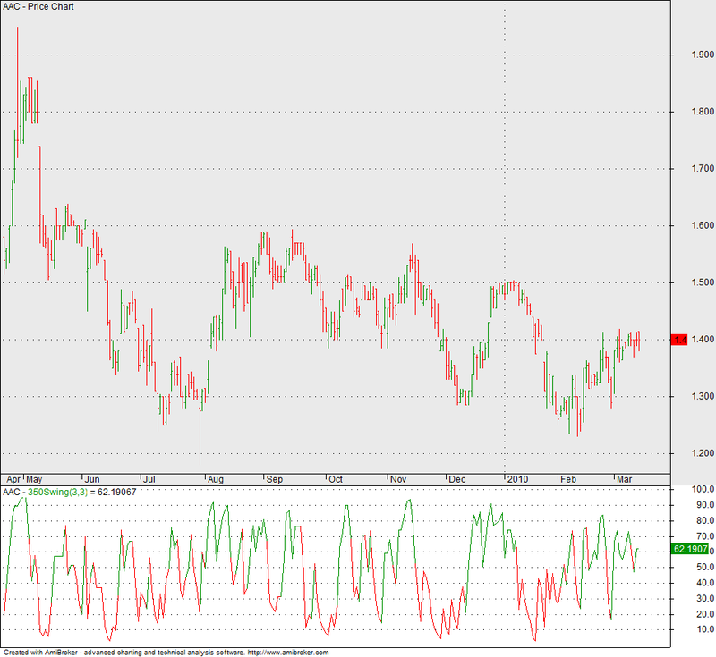Click the 80.0 indicator axis label

705,520
